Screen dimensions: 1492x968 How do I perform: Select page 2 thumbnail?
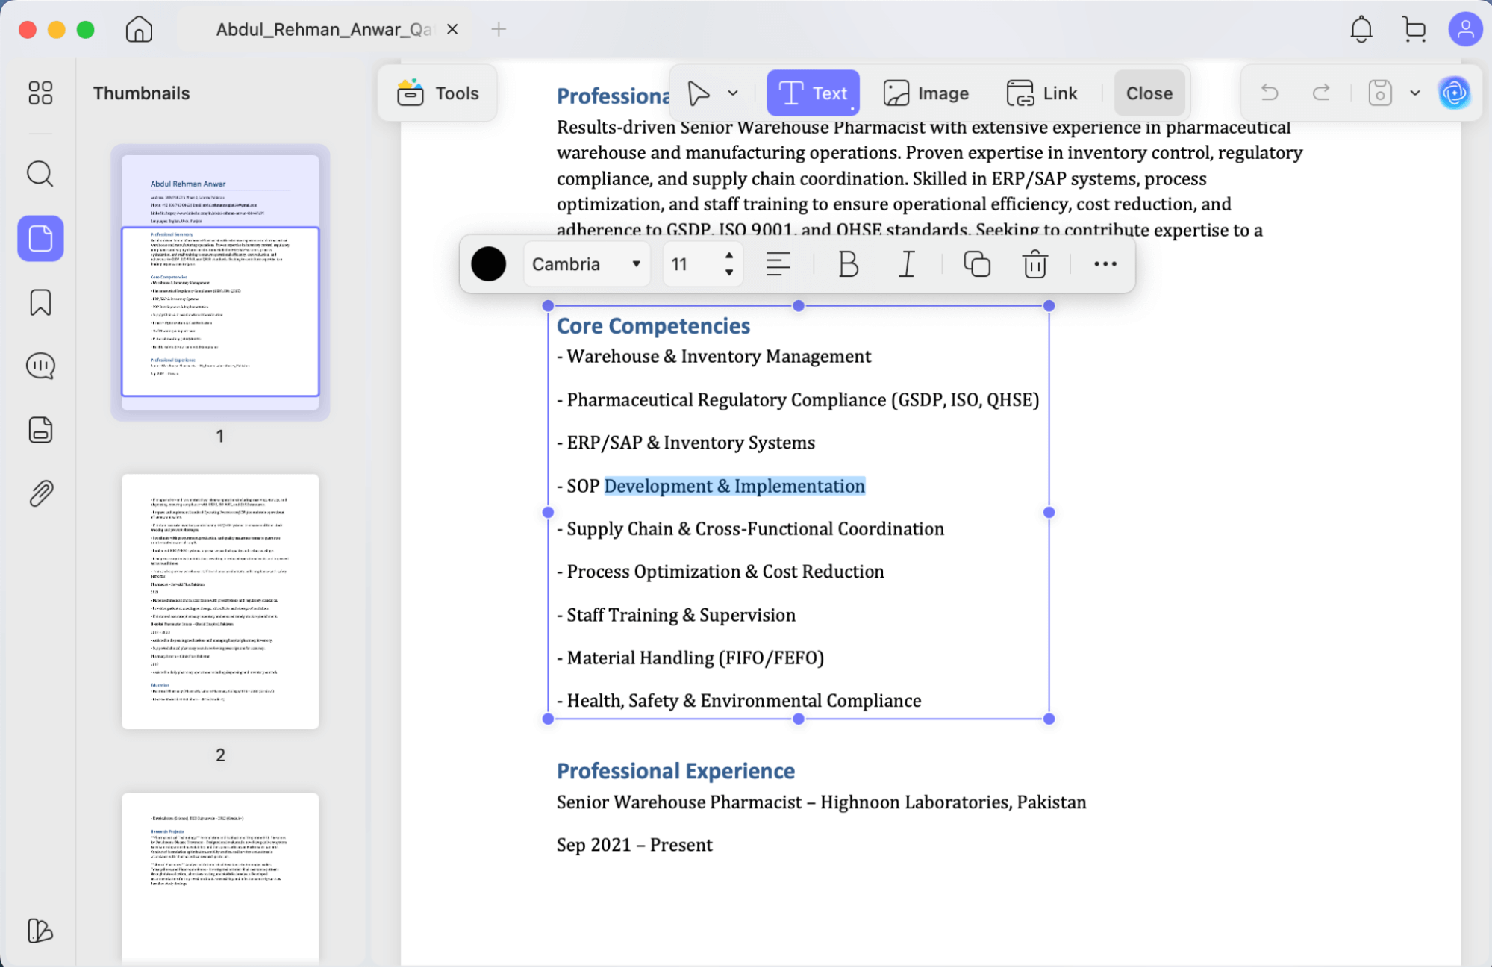coord(220,602)
